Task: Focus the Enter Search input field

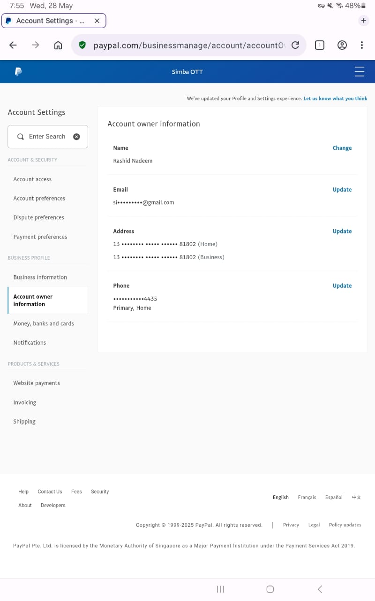Action: (47, 137)
